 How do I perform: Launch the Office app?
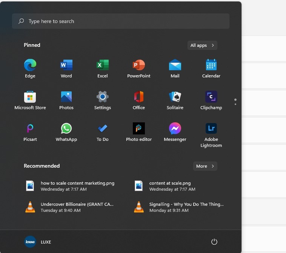coord(138,100)
